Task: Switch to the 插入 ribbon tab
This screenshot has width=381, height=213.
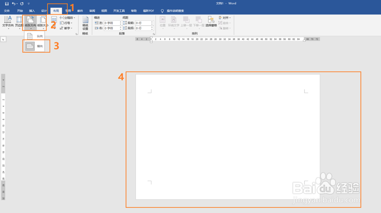Action: point(32,11)
